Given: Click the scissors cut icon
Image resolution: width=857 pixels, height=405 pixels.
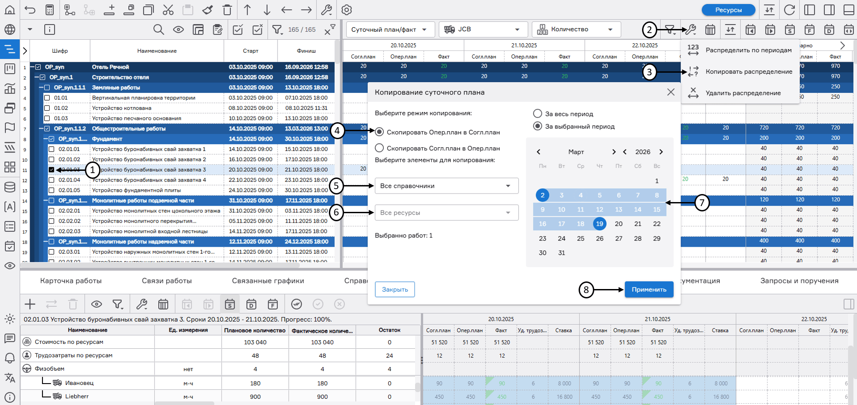Looking at the screenshot, I should click(x=168, y=9).
